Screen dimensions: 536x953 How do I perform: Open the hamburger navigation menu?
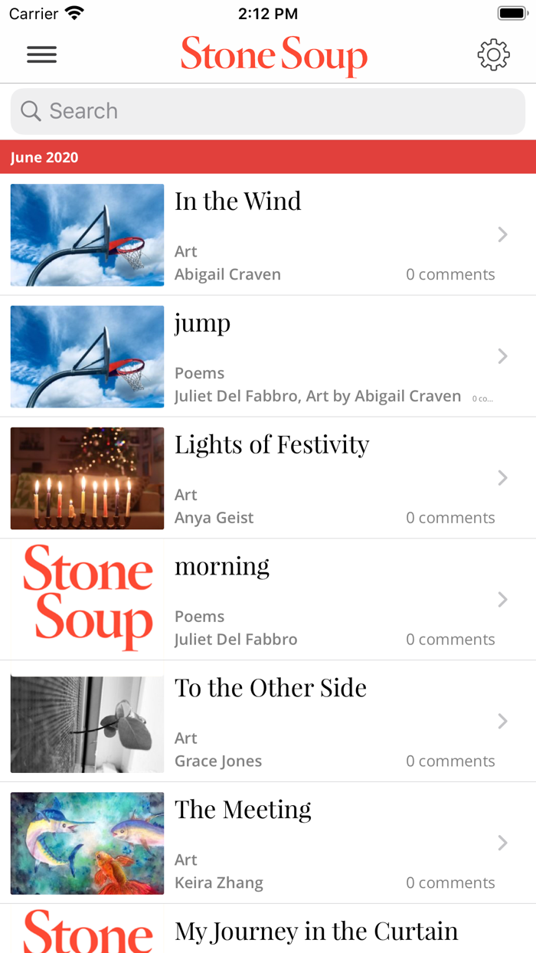41,54
